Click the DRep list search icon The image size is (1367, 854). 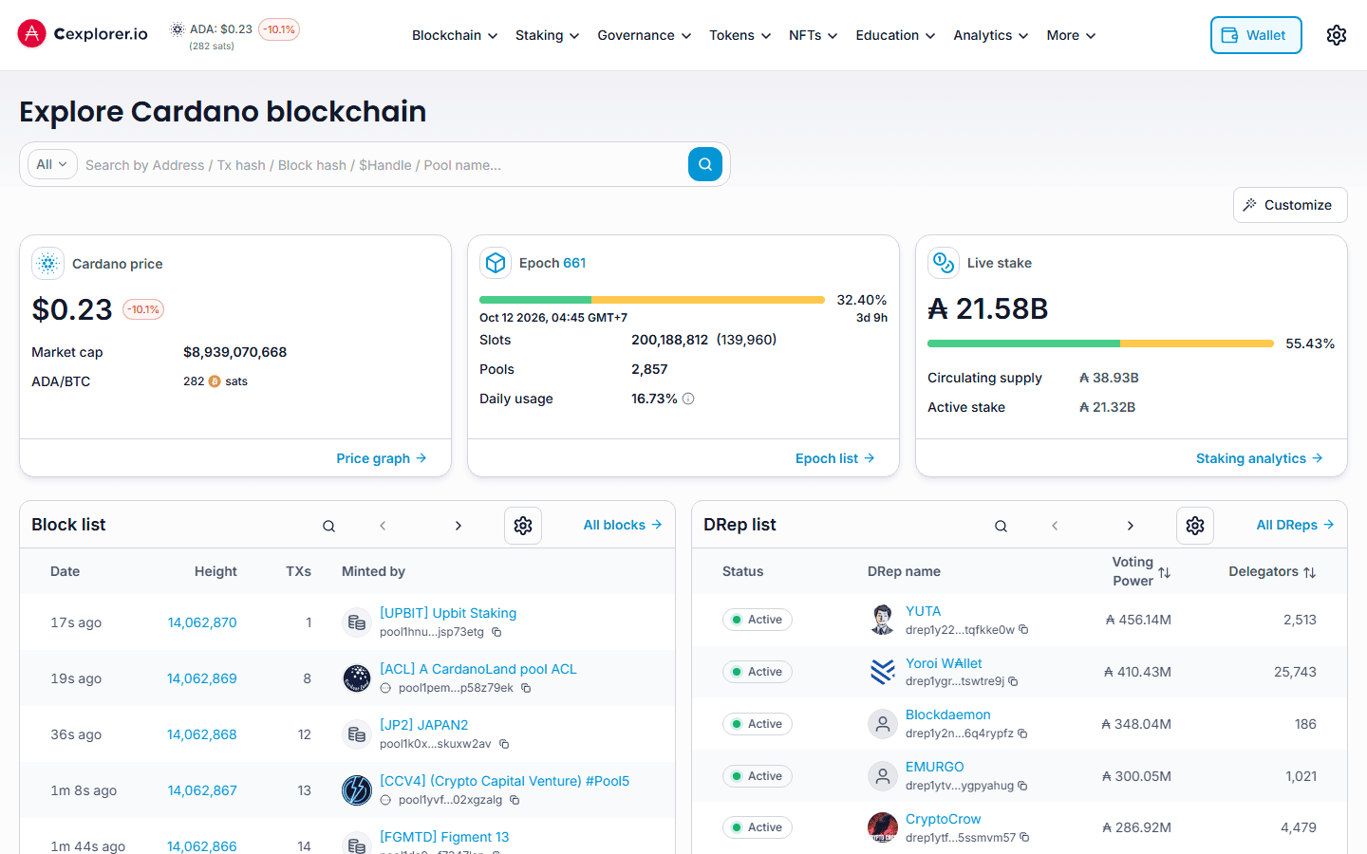point(1001,526)
